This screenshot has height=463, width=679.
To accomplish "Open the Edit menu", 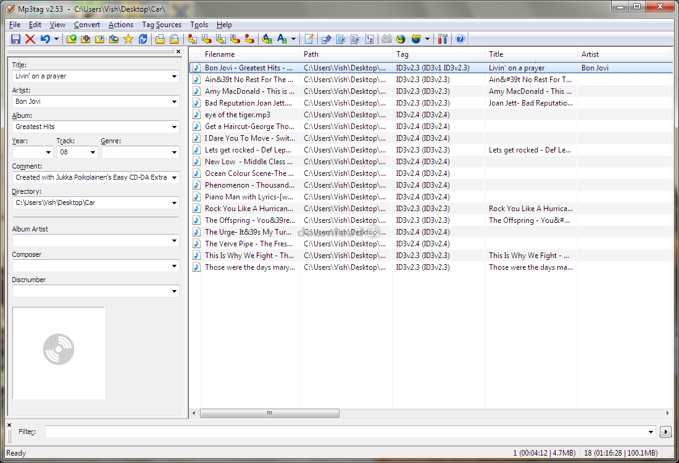I will [35, 25].
